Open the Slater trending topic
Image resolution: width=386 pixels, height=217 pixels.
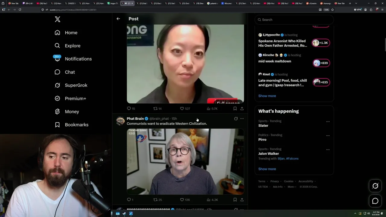click(x=263, y=126)
